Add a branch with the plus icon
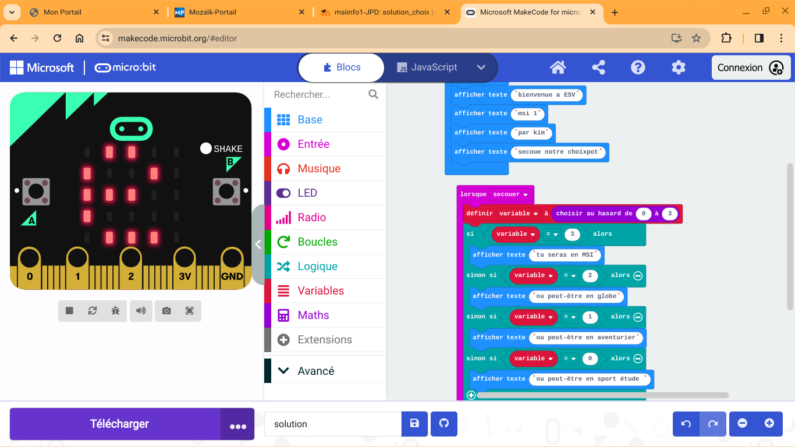 pyautogui.click(x=471, y=395)
